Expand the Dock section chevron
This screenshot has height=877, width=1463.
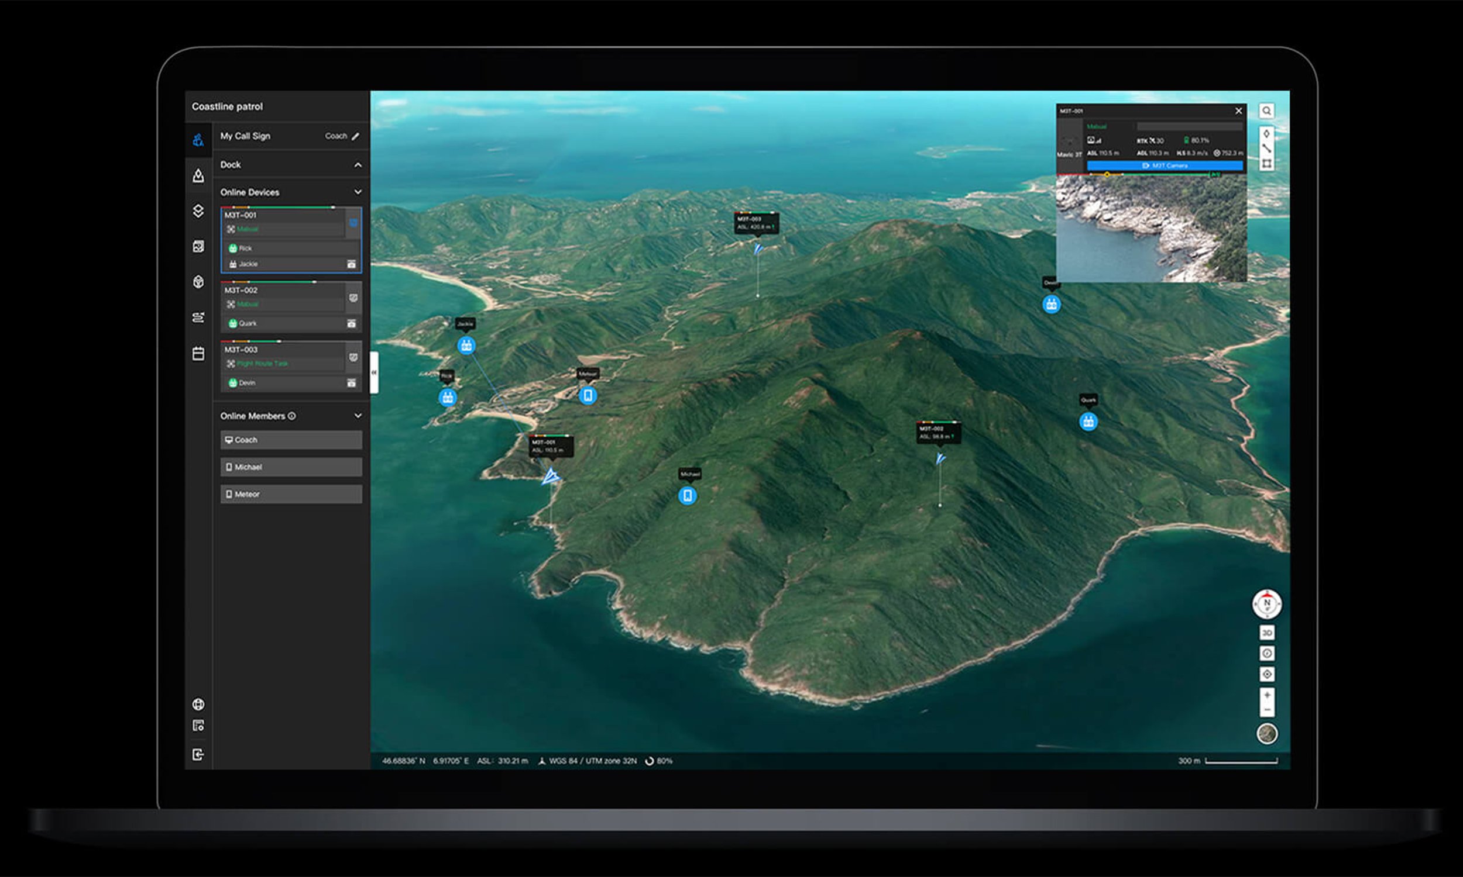358,165
